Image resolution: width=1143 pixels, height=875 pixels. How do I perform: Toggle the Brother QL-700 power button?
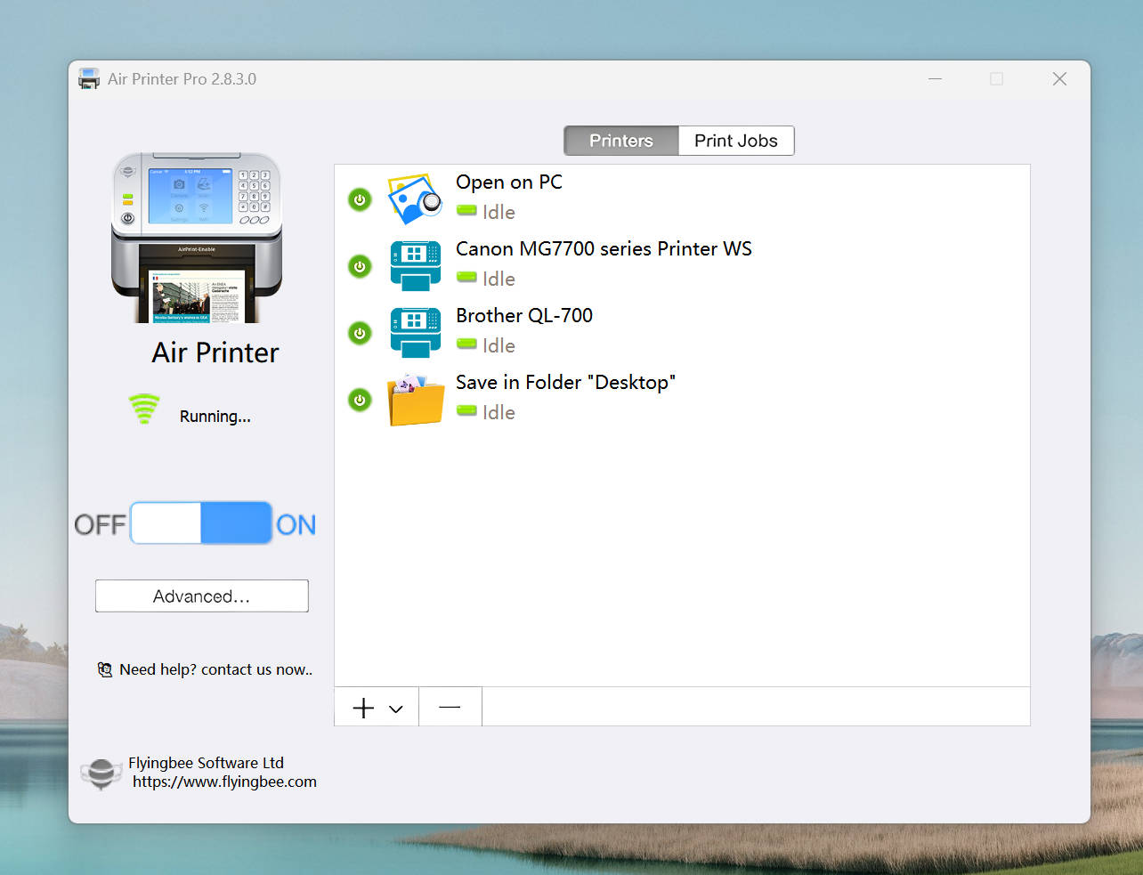tap(360, 333)
